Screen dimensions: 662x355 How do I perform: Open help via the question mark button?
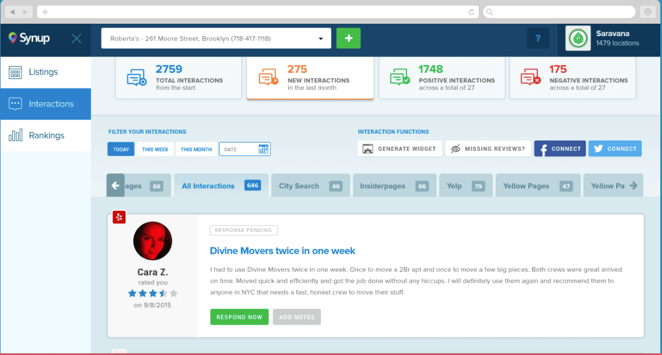tap(538, 38)
